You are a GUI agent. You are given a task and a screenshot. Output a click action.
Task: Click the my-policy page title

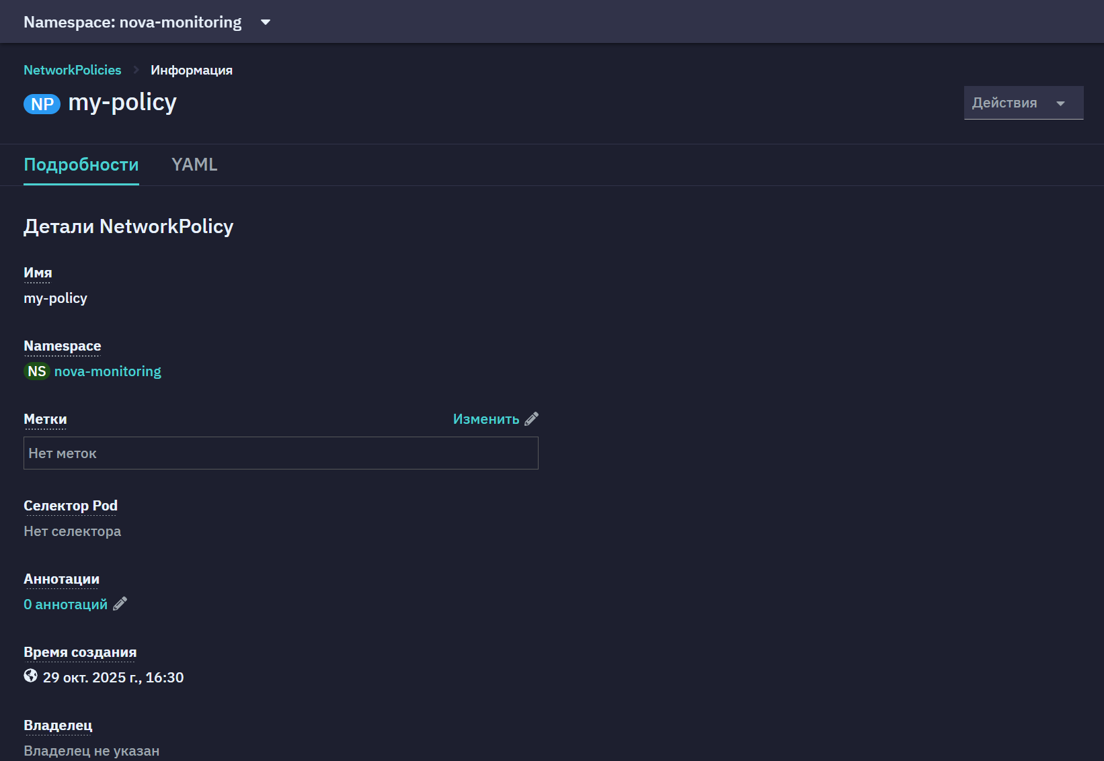122,102
